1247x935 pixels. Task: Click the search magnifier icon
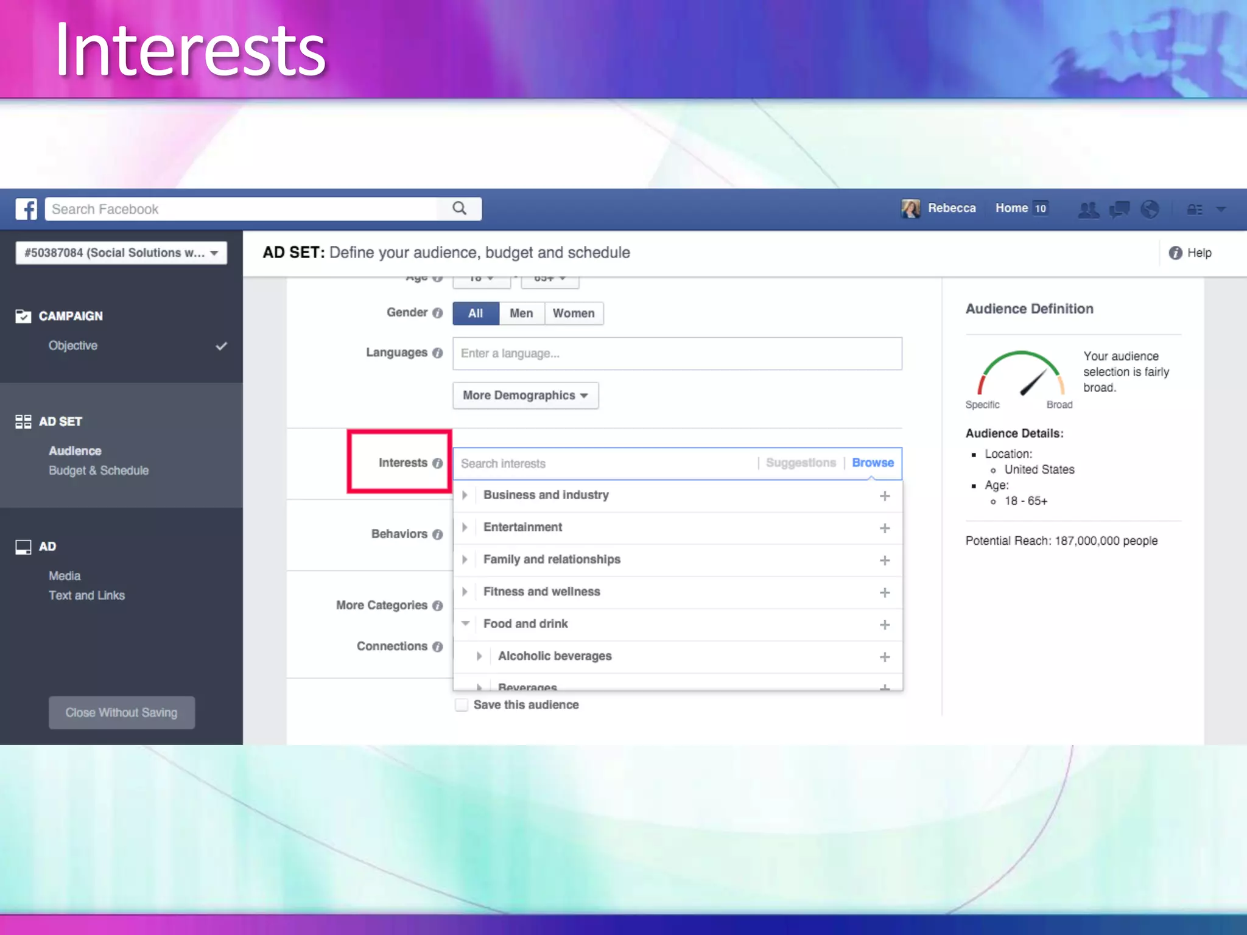[459, 209]
